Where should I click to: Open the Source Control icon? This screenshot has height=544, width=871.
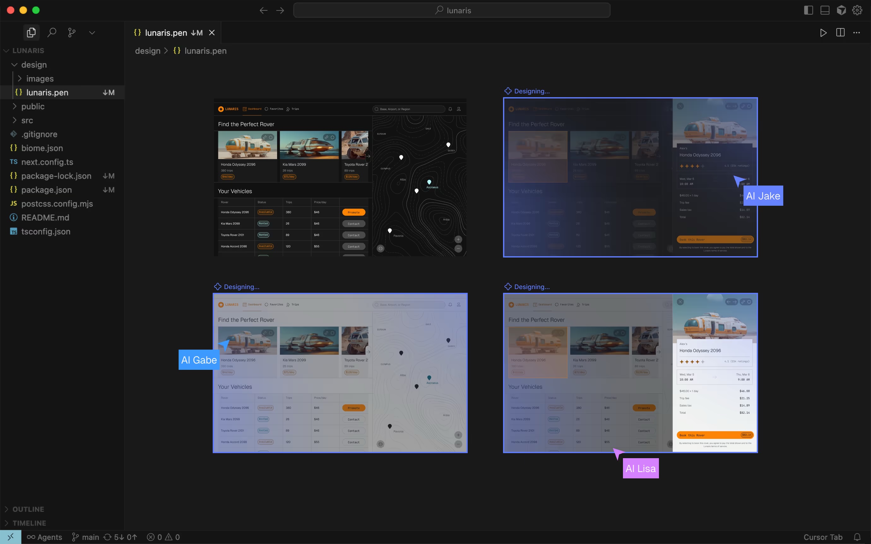71,33
